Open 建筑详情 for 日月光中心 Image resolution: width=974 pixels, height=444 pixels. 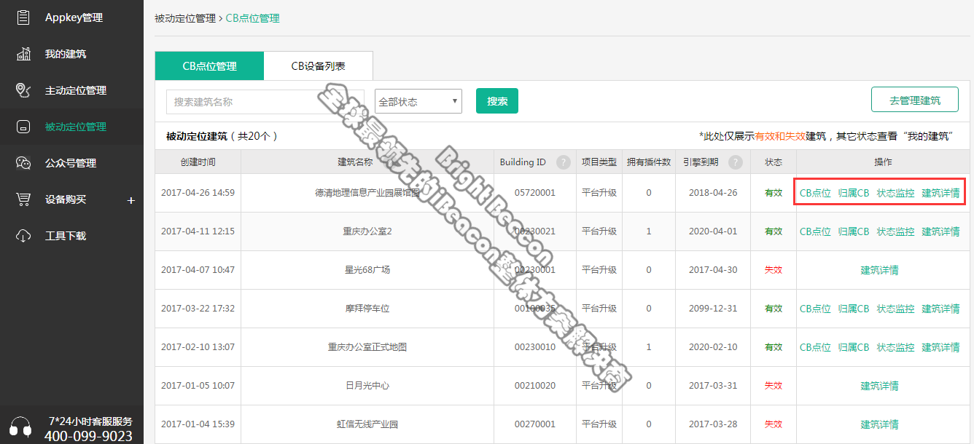tap(879, 386)
